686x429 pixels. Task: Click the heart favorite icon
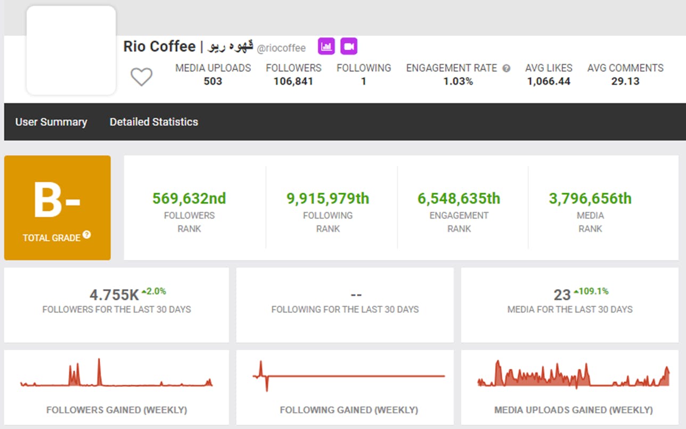[142, 77]
